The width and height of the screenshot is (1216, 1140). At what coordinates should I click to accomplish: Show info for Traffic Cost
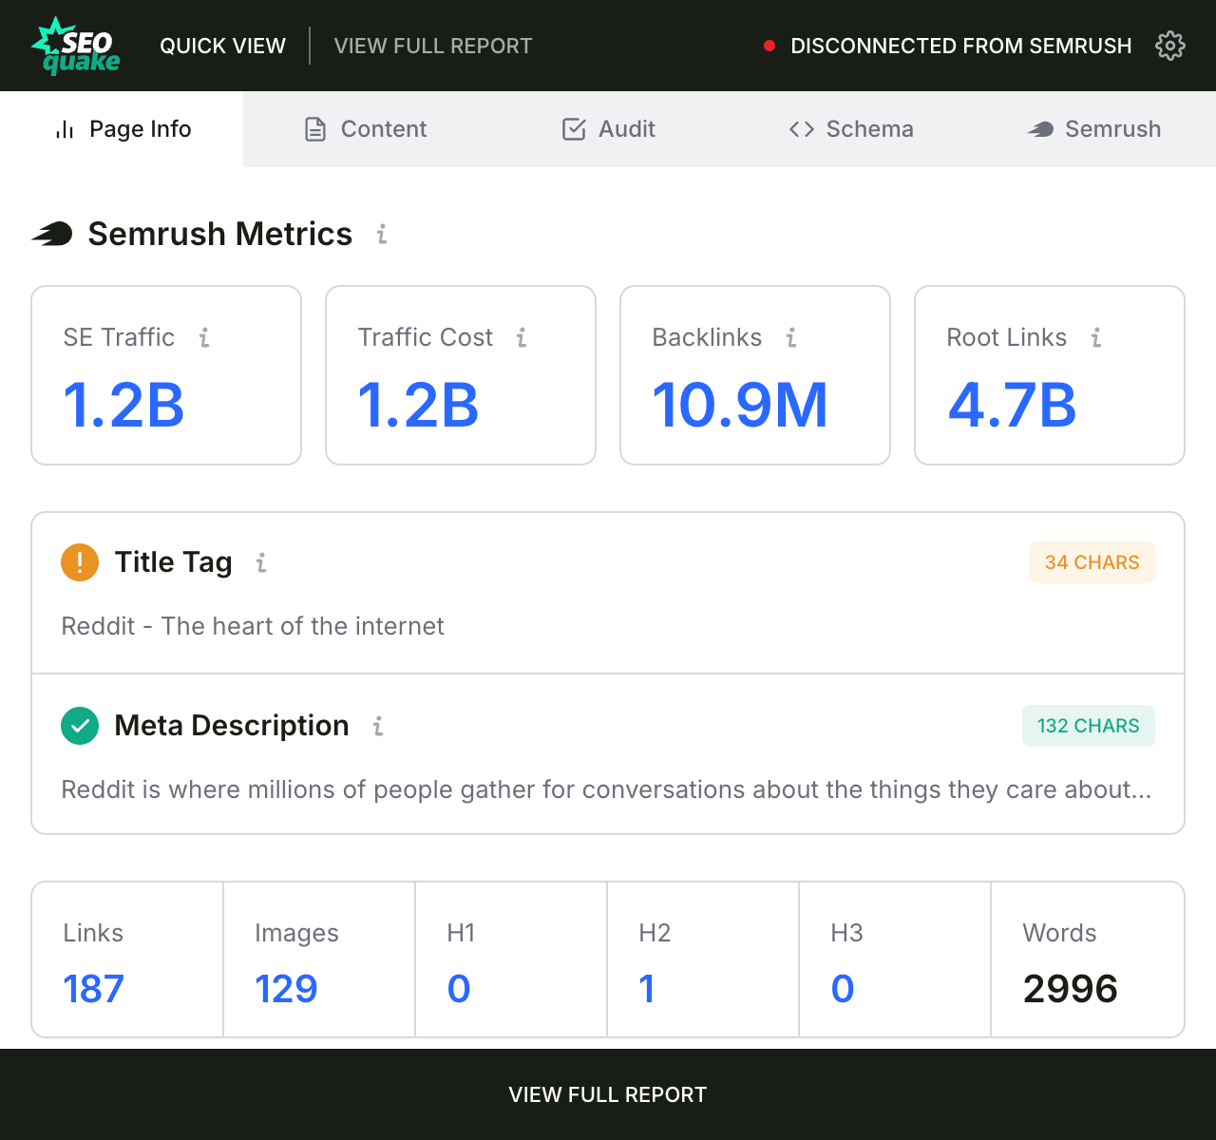coord(522,337)
